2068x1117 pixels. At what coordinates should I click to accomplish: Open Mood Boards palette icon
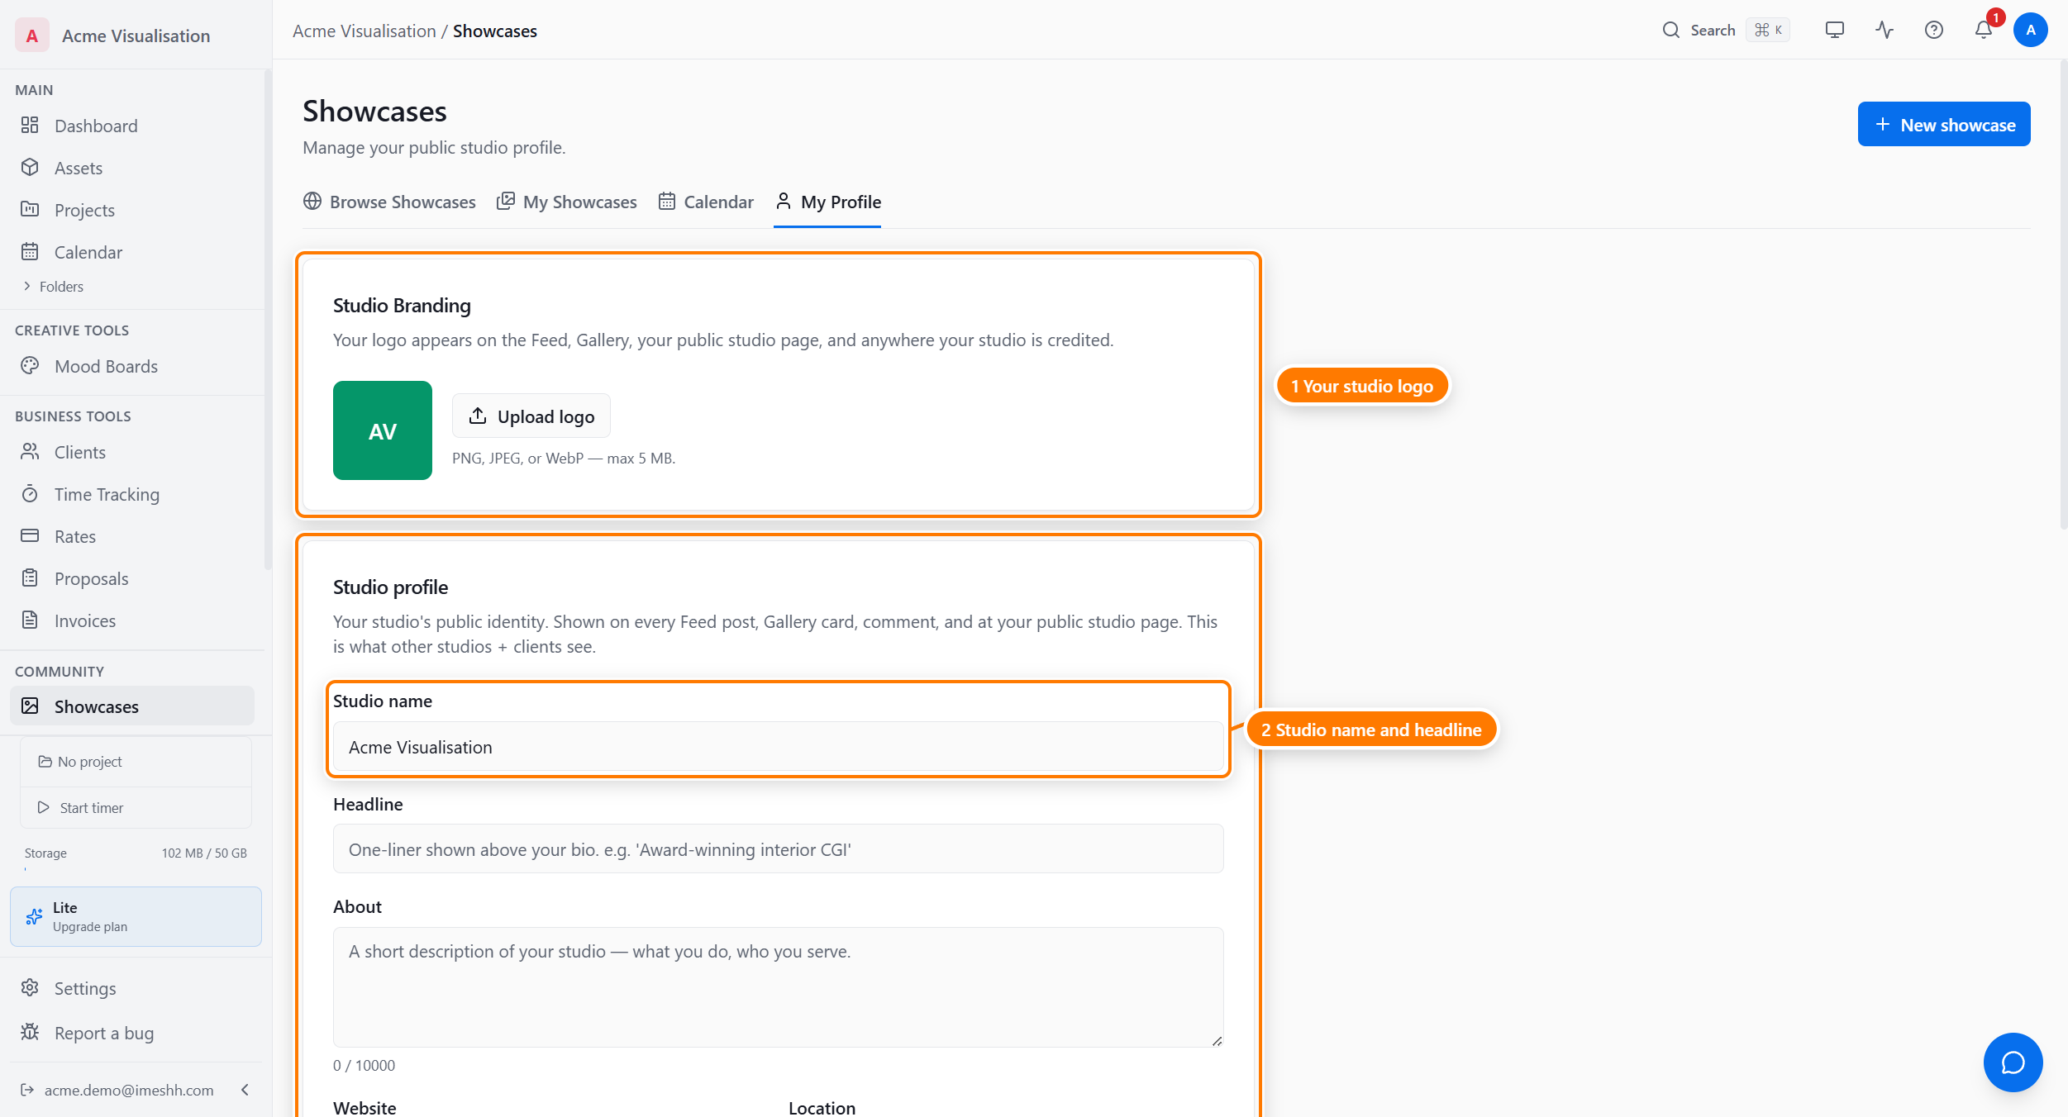tap(30, 366)
